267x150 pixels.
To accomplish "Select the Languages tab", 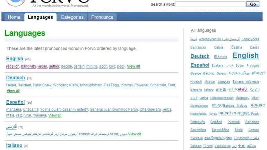I will click(x=41, y=17).
